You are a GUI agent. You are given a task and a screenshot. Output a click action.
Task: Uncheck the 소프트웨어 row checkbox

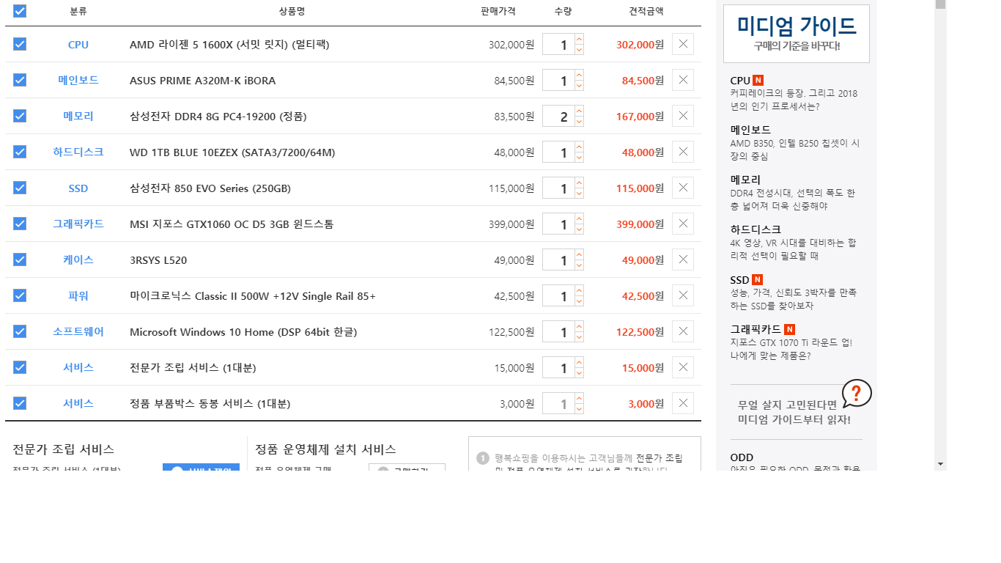(20, 331)
